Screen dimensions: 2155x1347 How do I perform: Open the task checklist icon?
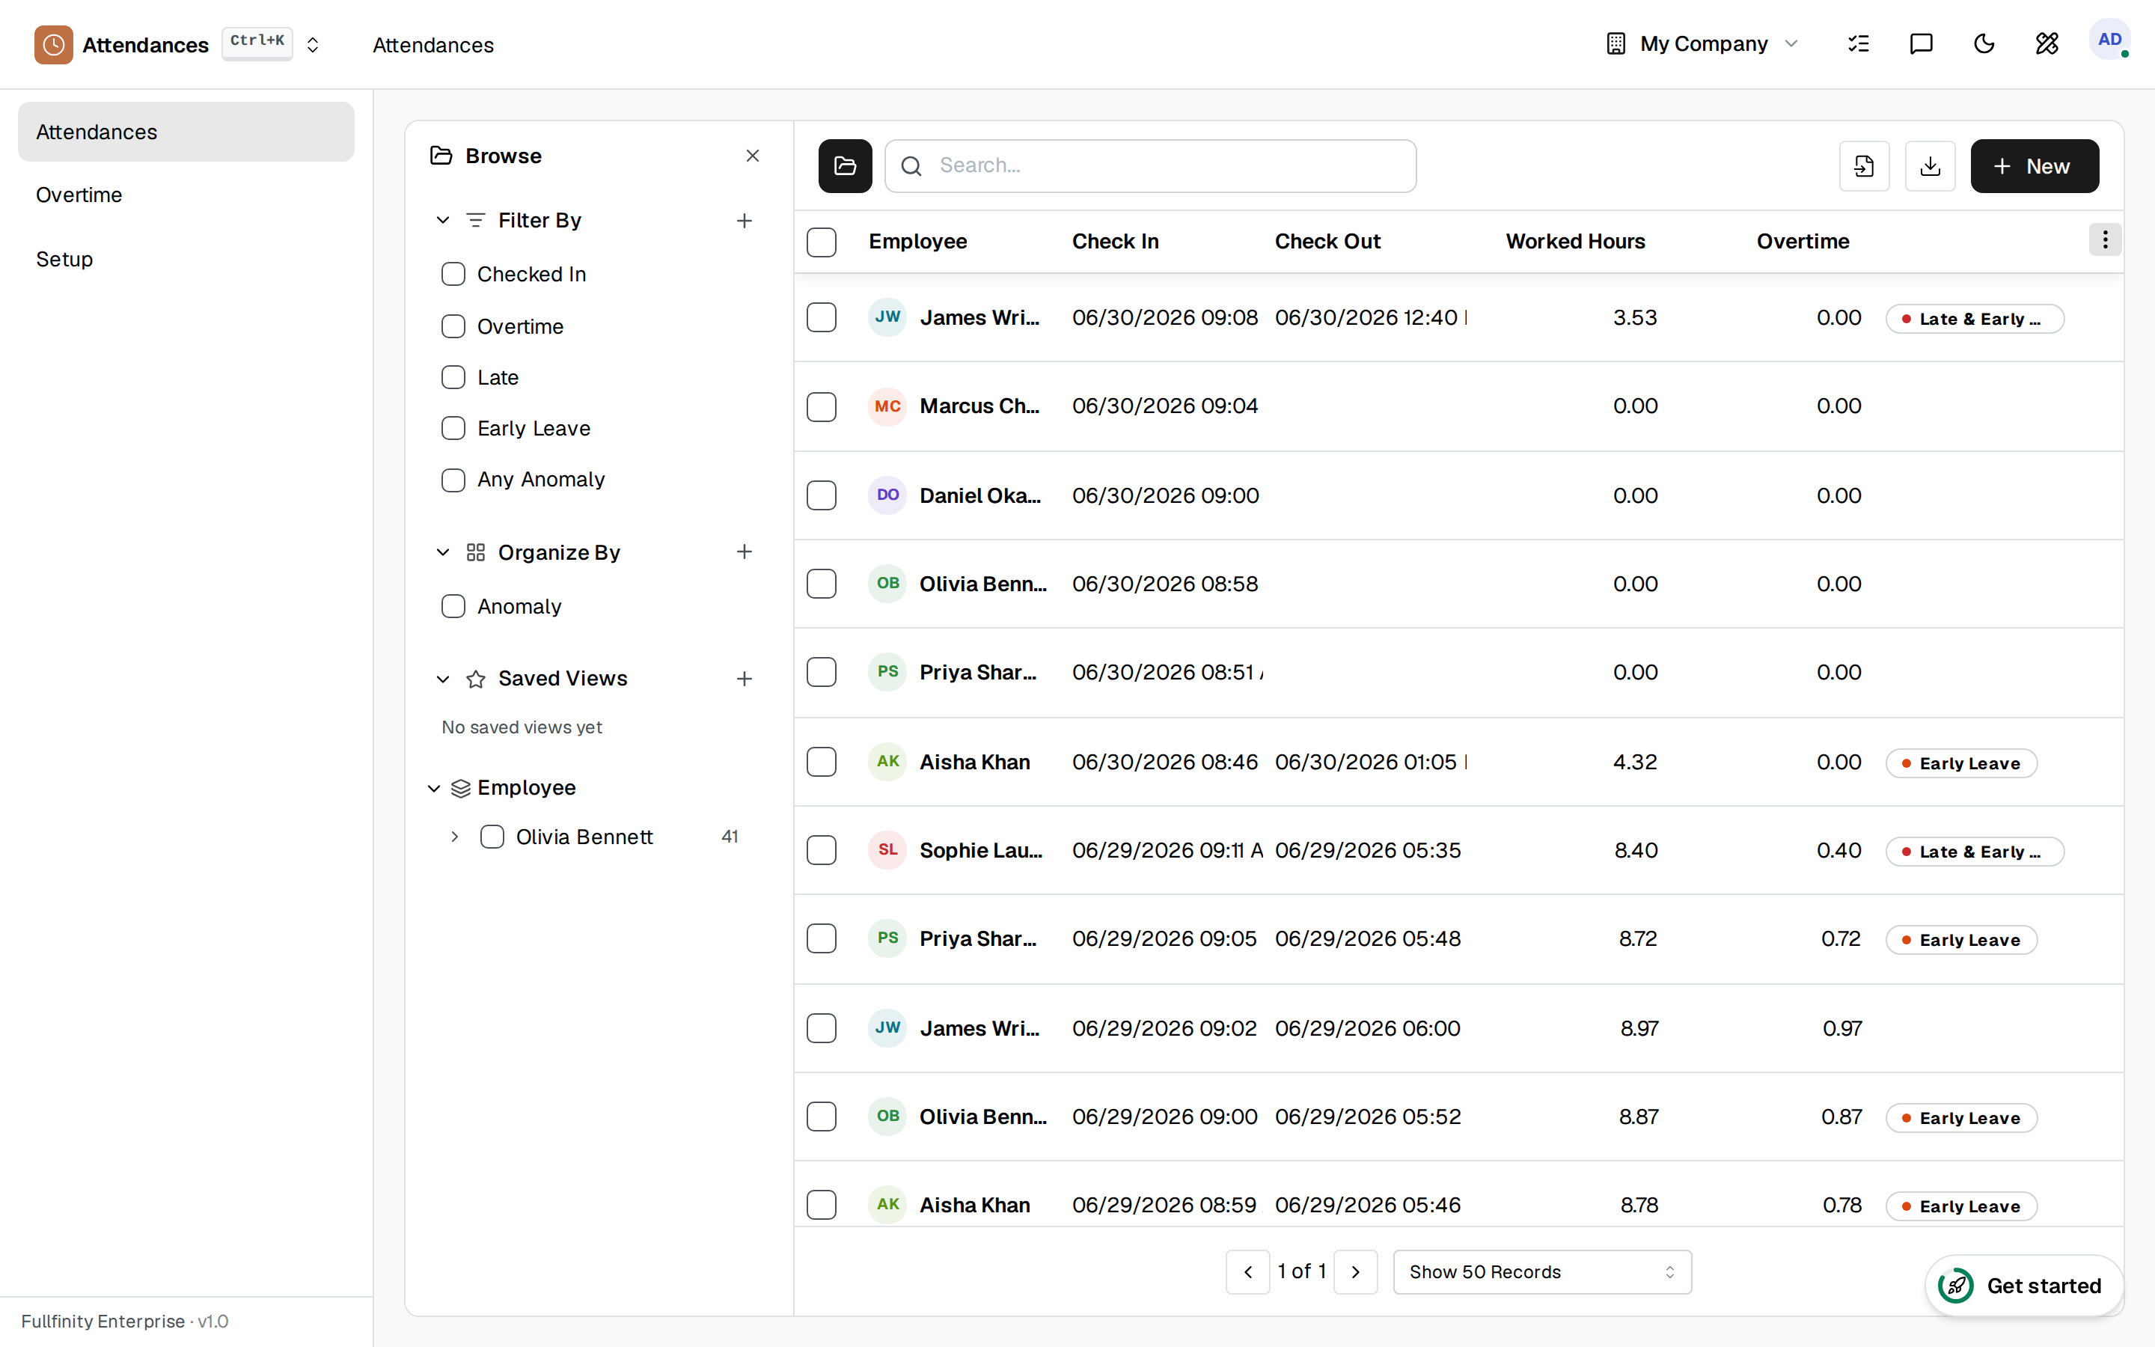pyautogui.click(x=1858, y=43)
